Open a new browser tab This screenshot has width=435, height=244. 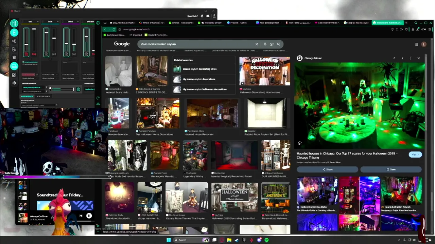point(406,23)
